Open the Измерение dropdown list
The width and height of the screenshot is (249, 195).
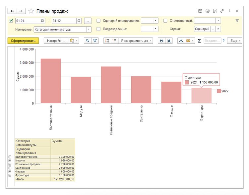click(89, 29)
